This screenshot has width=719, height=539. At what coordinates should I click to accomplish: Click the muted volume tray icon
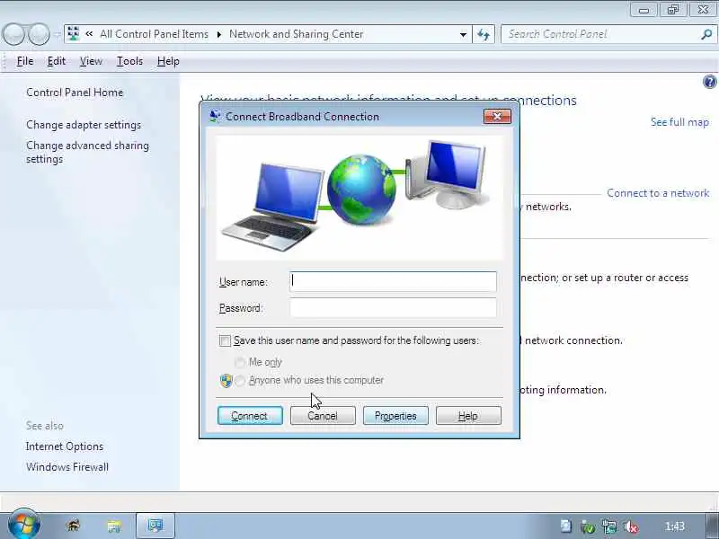632,526
